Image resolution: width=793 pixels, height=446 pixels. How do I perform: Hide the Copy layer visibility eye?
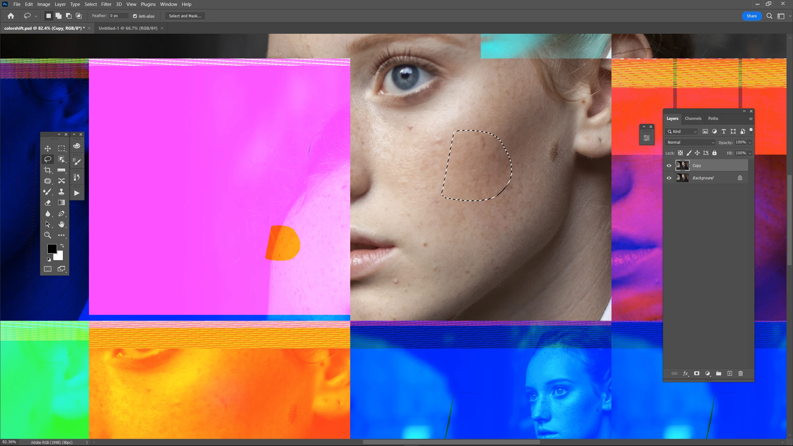(669, 166)
